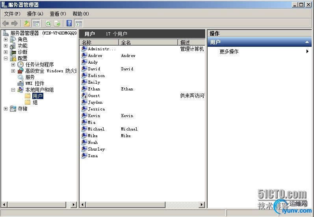Viewport: 314px width, 217px height.
Task: Click the Up one level folder icon
Action: (x=27, y=23)
